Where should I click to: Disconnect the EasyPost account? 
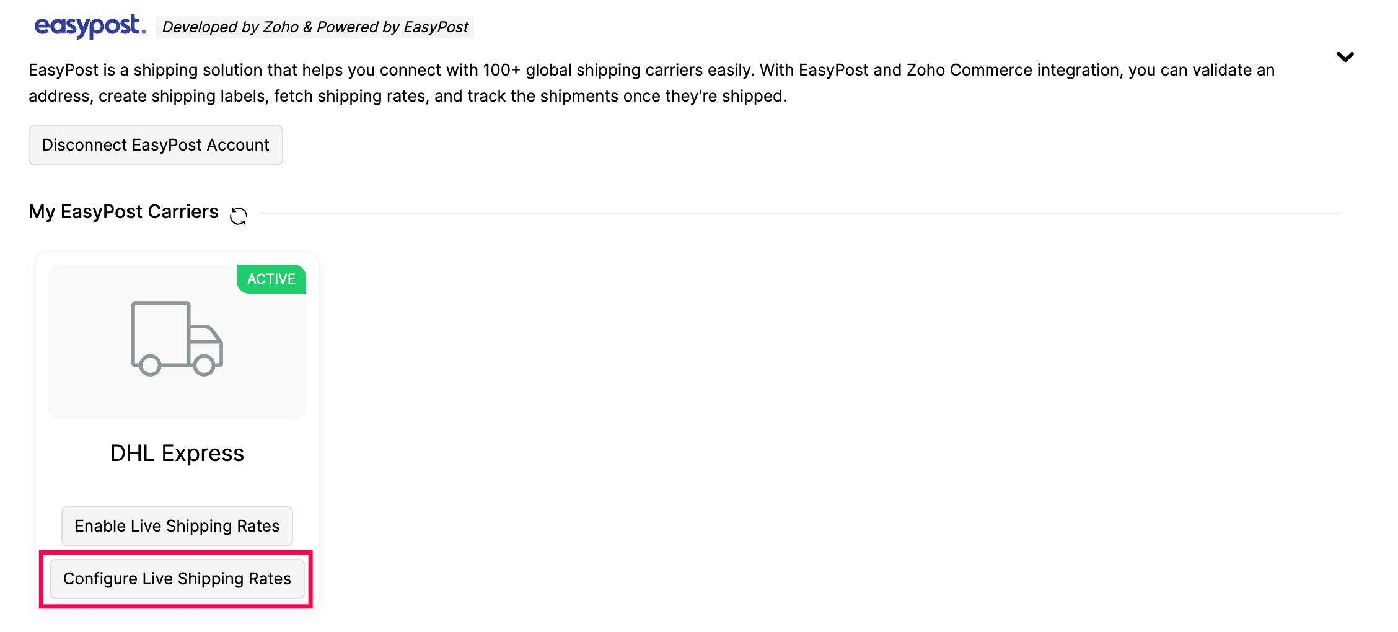pos(155,144)
